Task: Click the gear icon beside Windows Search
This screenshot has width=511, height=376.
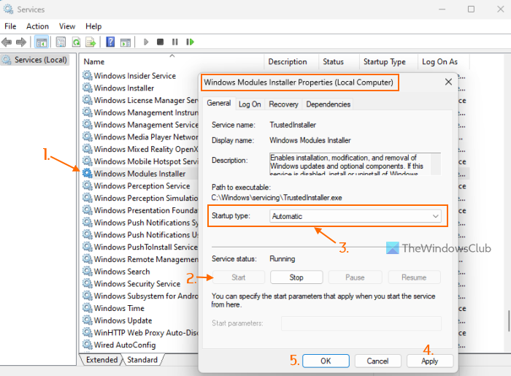Action: coord(88,271)
